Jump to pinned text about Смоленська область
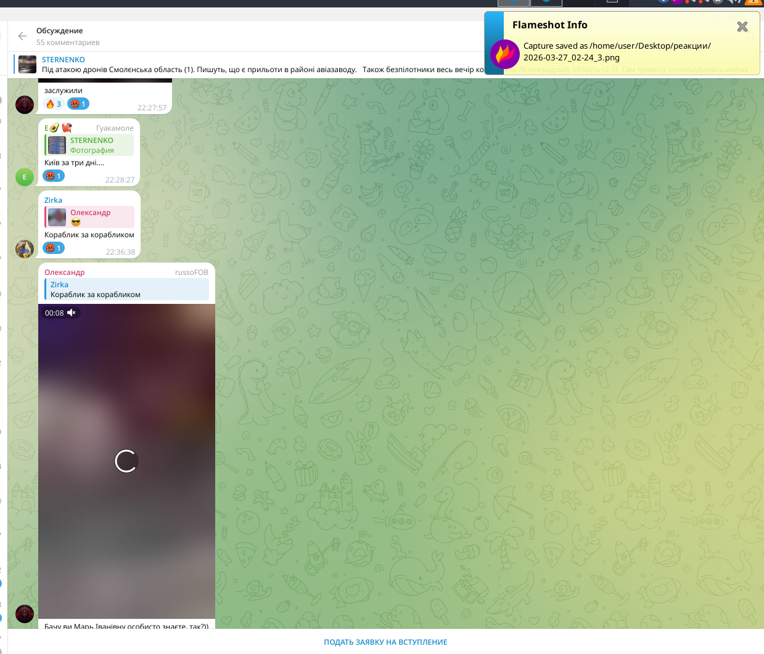The image size is (764, 654). (x=263, y=70)
